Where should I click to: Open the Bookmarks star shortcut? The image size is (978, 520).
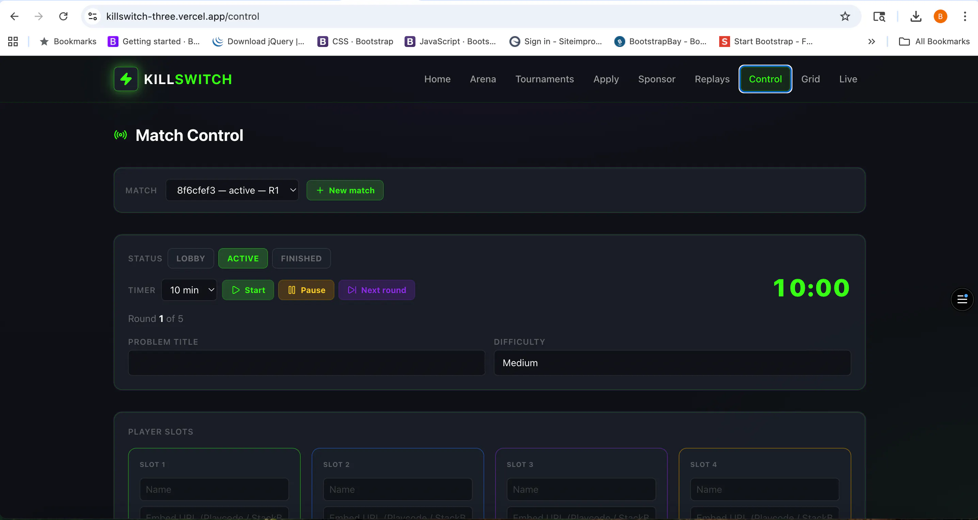[68, 41]
